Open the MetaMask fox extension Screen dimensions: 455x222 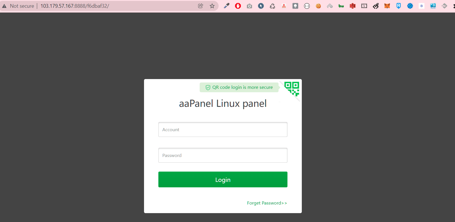[x=387, y=6]
